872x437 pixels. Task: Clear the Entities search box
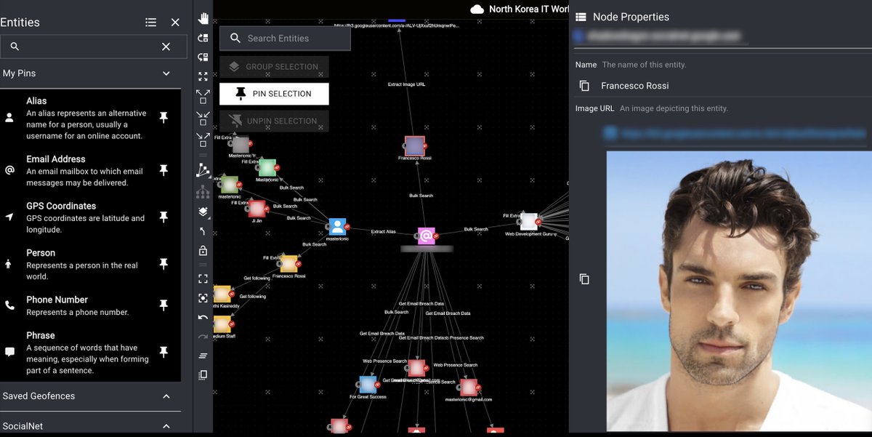tap(166, 47)
